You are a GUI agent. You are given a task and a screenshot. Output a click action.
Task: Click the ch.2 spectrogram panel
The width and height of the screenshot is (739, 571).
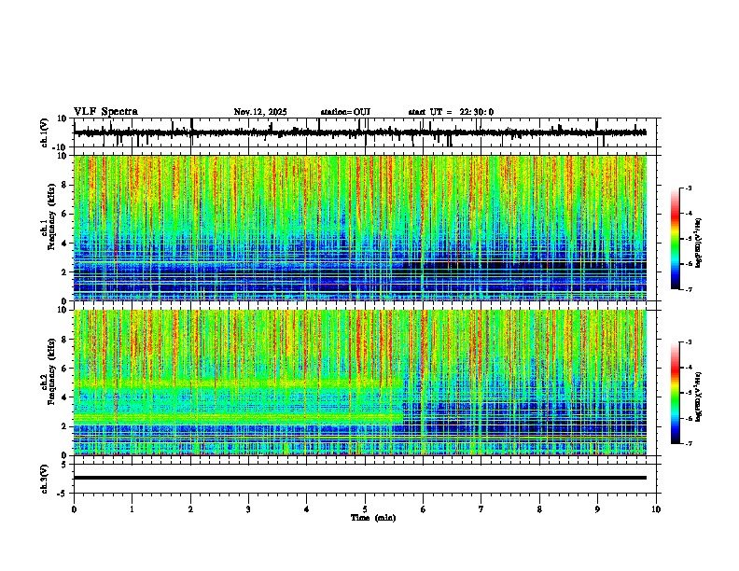[360, 383]
